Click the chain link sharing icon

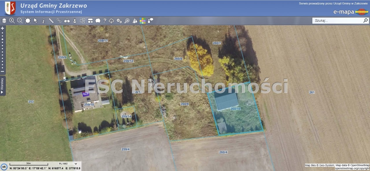(x=59, y=21)
